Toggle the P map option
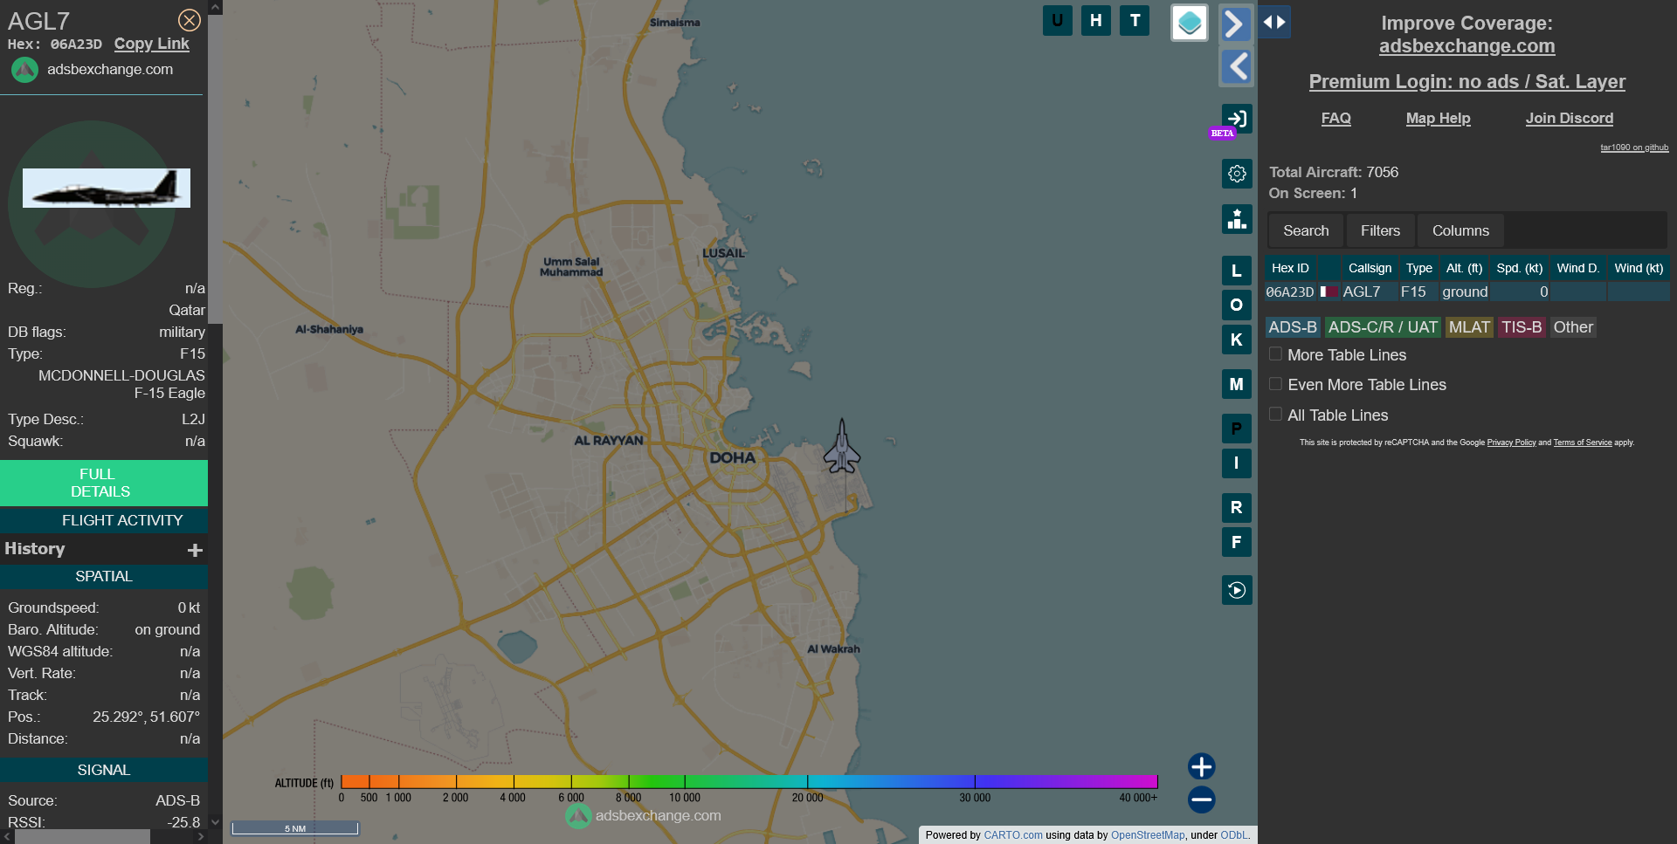The height and width of the screenshot is (844, 1677). pyautogui.click(x=1236, y=429)
